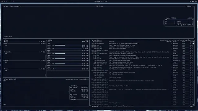
Task: Select the wireplumber process row
Action: point(142,74)
